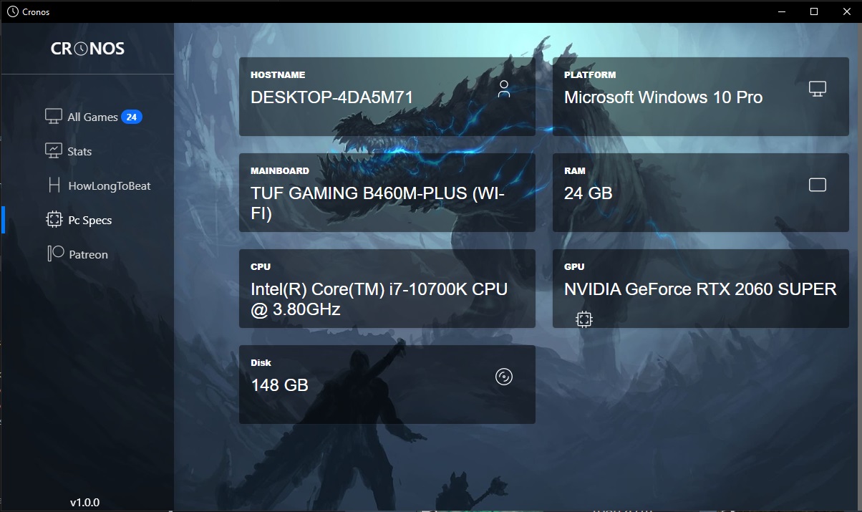Click the disc icon in Disk card

click(x=504, y=377)
